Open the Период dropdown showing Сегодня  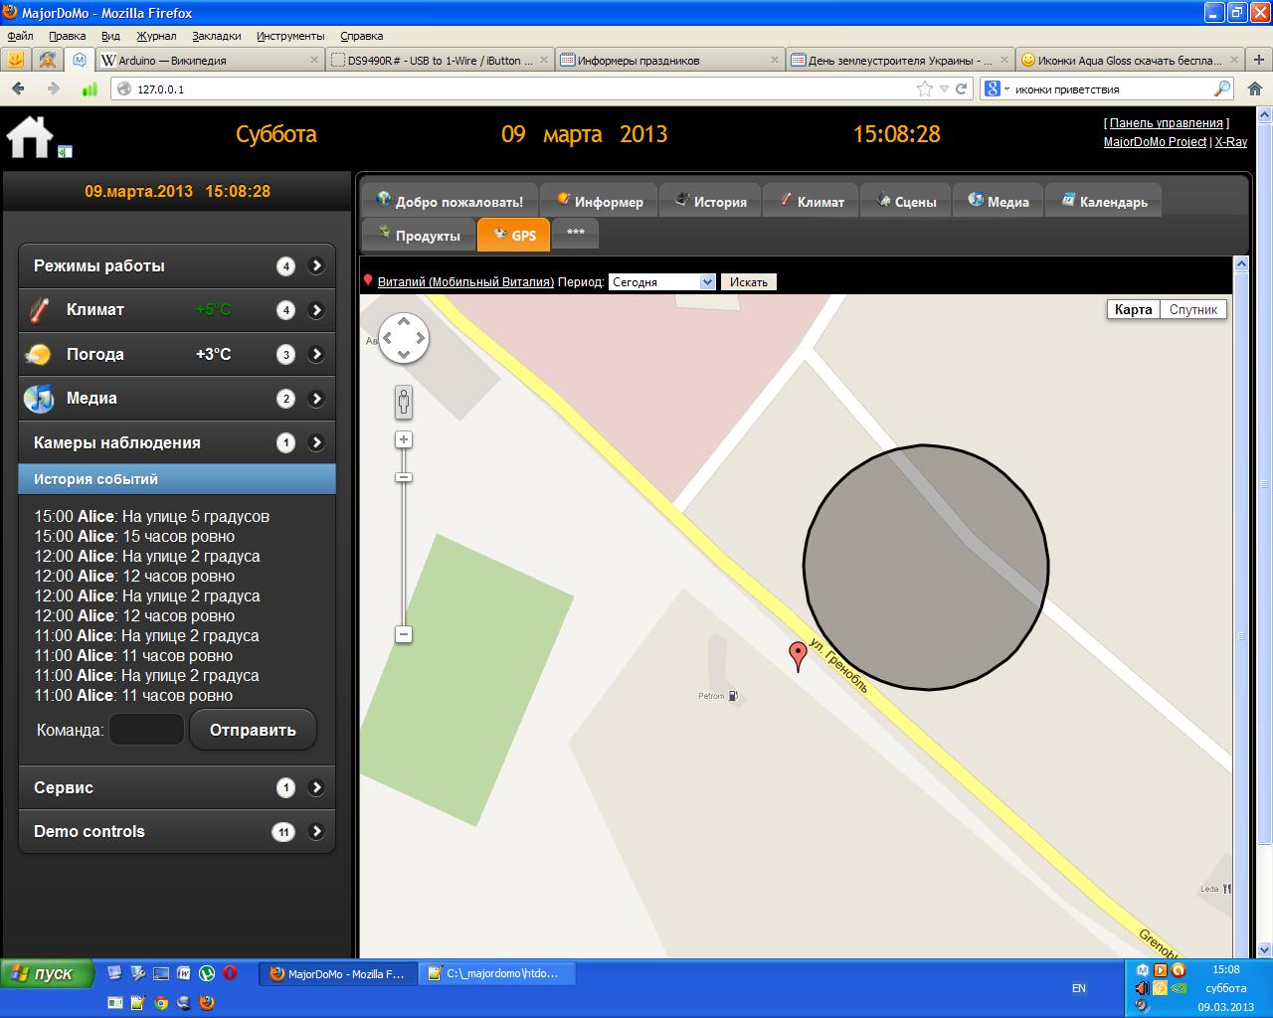tap(661, 282)
